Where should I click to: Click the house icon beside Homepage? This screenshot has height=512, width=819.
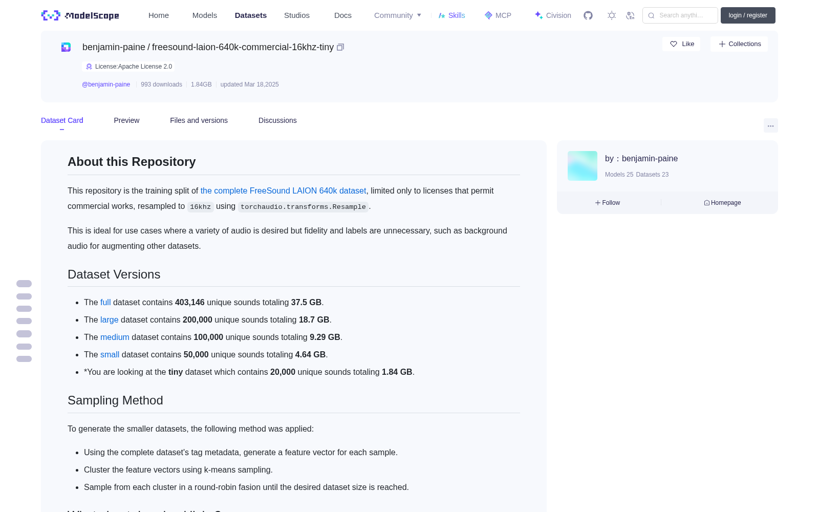click(x=707, y=203)
